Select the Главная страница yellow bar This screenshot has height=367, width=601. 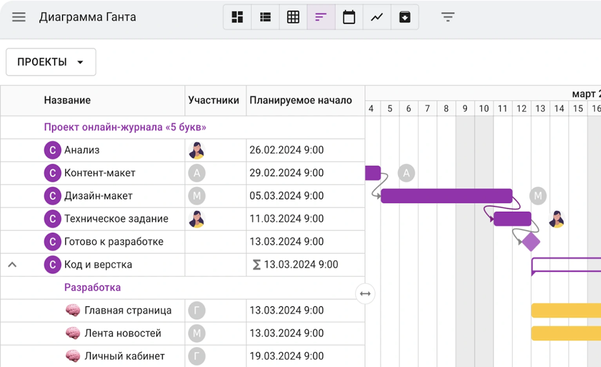pos(565,310)
